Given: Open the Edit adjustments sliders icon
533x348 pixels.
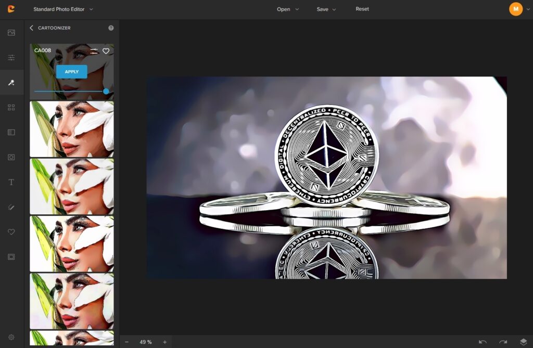Looking at the screenshot, I should tap(11, 57).
